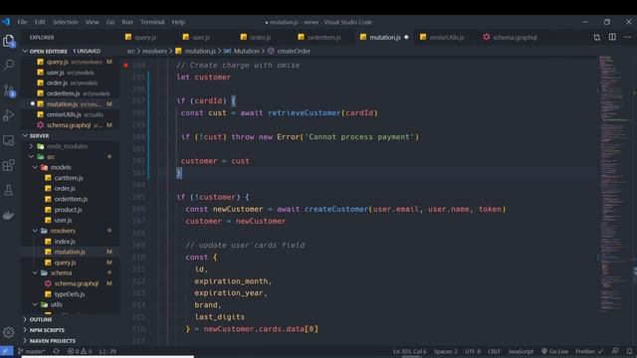Click the Split Editor icon
The image size is (637, 358).
pyautogui.click(x=612, y=37)
